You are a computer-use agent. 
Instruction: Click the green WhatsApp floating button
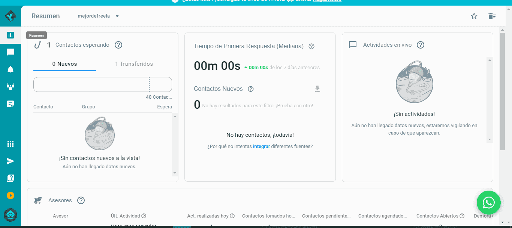coord(488,203)
